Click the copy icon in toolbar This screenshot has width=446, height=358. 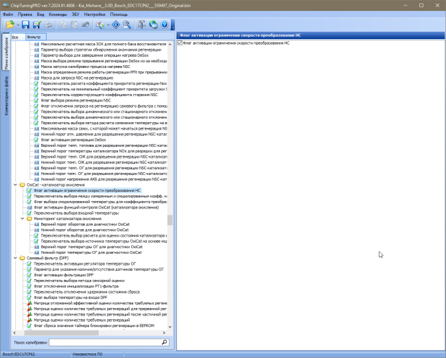[x=63, y=25]
